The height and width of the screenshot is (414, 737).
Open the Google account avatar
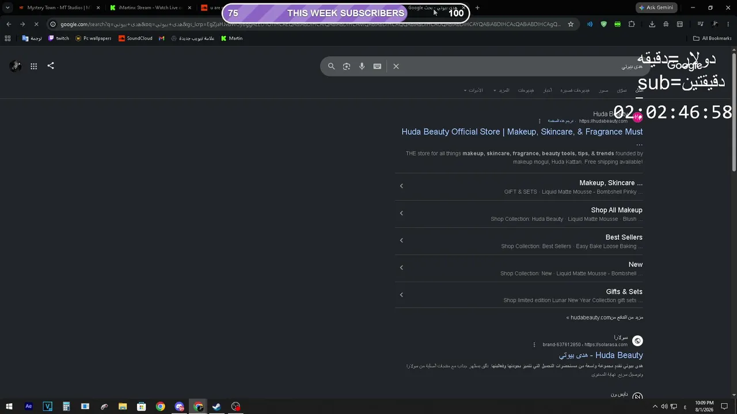16,66
